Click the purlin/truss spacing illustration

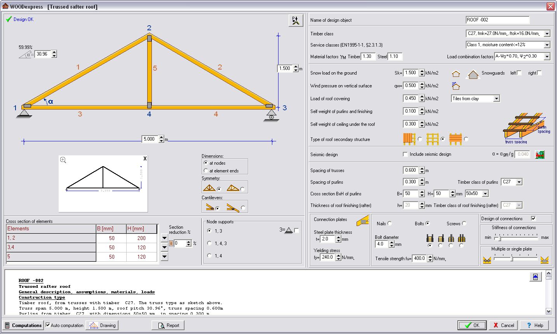pyautogui.click(x=526, y=128)
